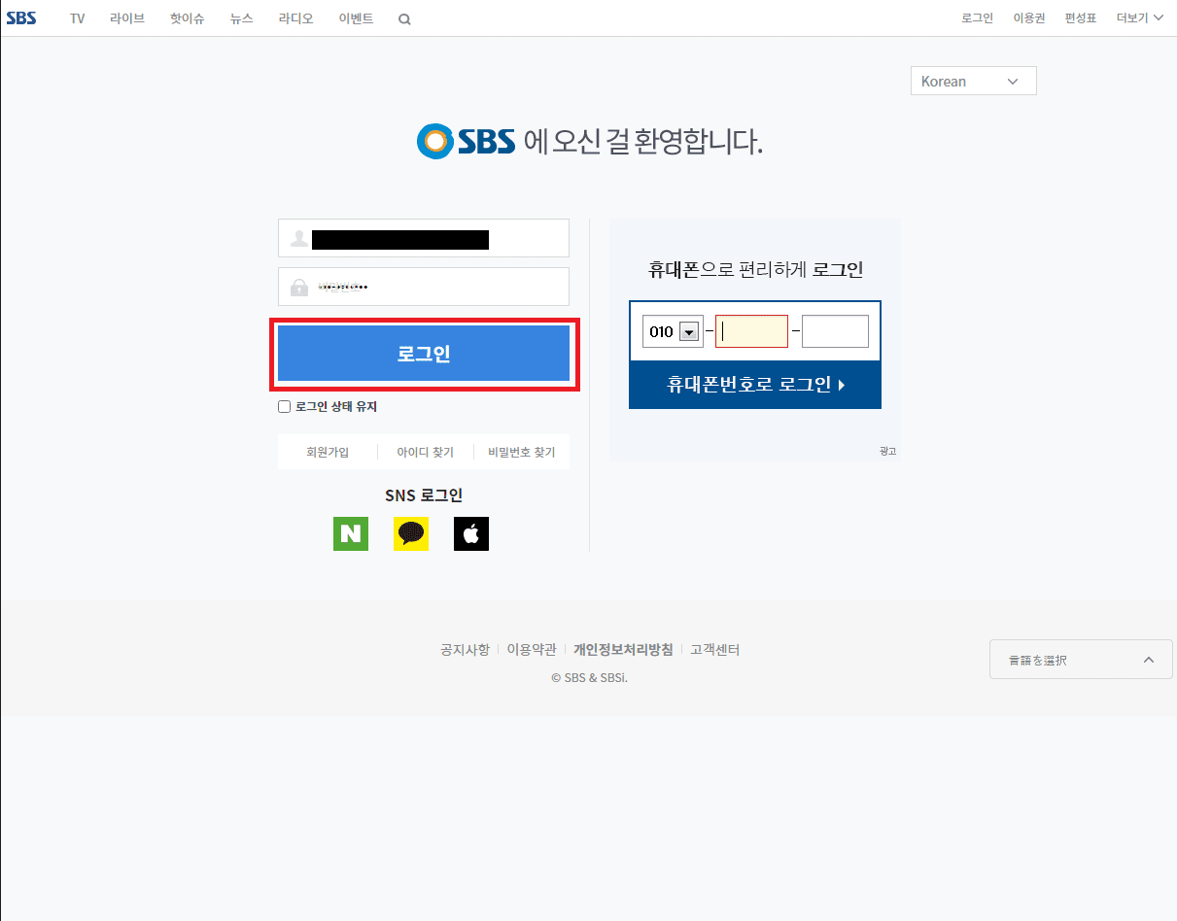Open the search magnifier icon
This screenshot has height=921, width=1177.
coord(404,18)
